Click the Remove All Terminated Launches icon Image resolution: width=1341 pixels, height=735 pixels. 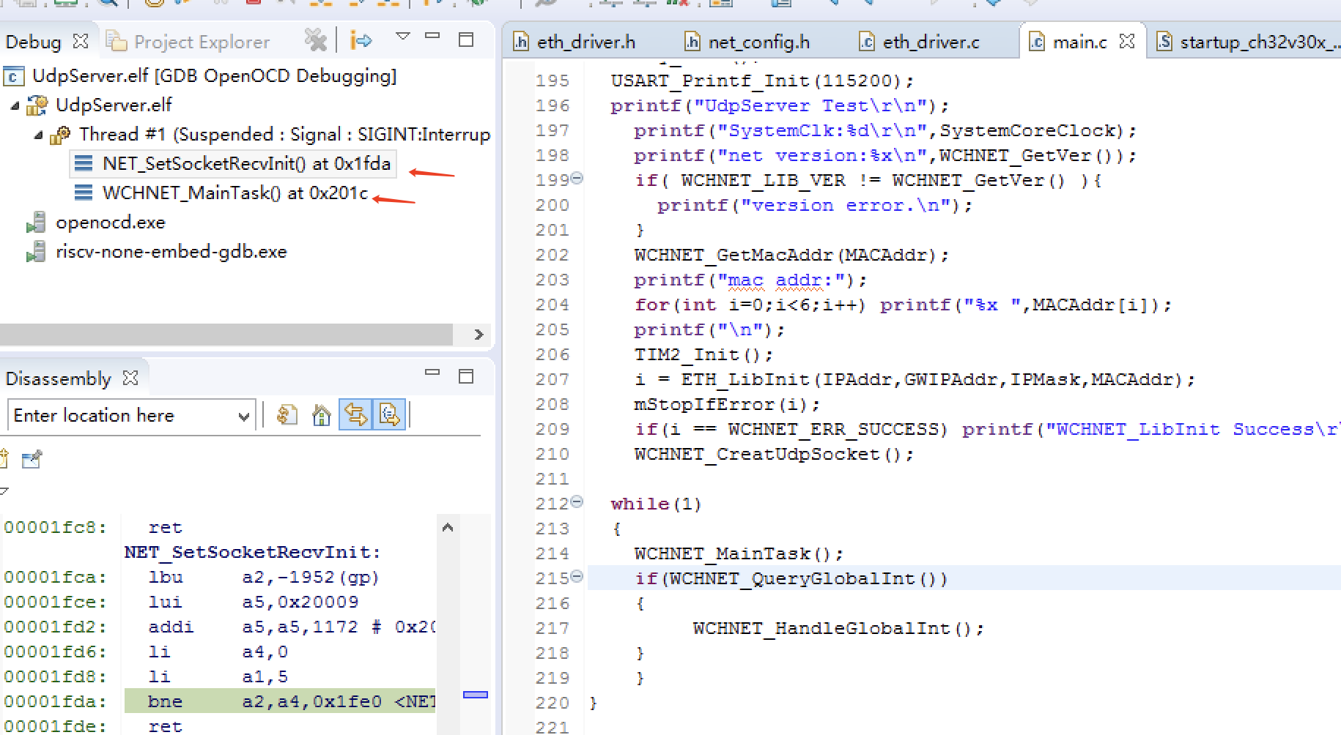coord(315,40)
